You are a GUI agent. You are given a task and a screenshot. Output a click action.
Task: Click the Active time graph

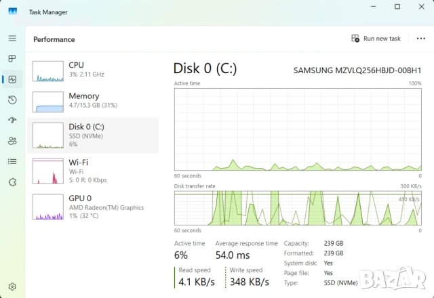click(298, 129)
